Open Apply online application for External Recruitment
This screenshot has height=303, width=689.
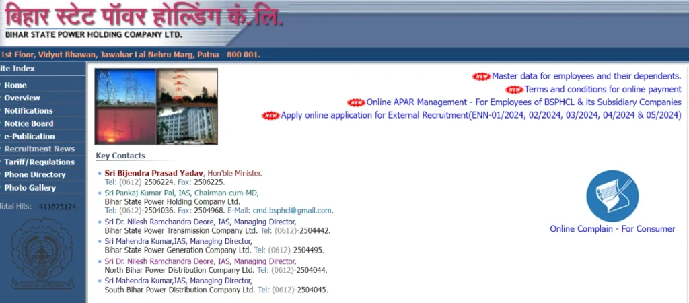coord(481,116)
